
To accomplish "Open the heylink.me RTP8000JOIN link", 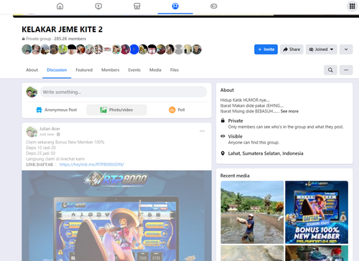I will point(91,164).
